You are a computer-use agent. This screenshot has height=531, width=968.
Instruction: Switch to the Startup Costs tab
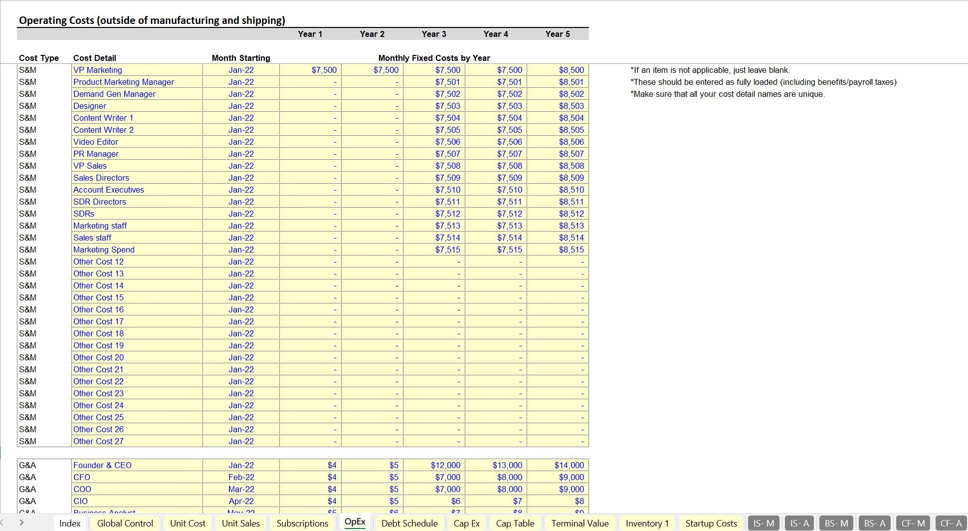tap(711, 523)
